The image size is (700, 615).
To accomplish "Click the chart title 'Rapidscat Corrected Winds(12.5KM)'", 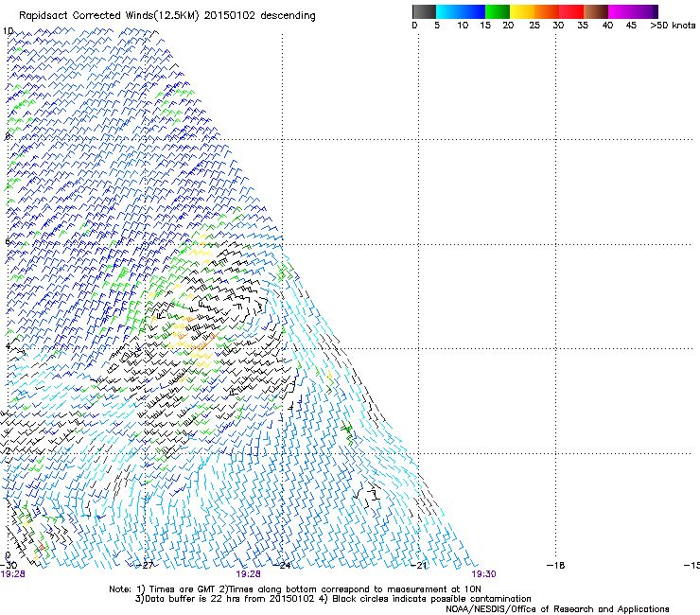I will click(109, 16).
